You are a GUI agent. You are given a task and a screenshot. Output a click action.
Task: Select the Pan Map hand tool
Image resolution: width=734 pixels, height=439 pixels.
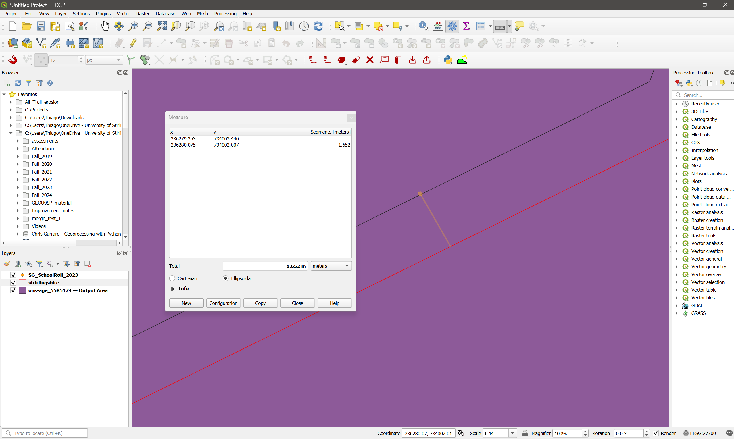tap(105, 26)
